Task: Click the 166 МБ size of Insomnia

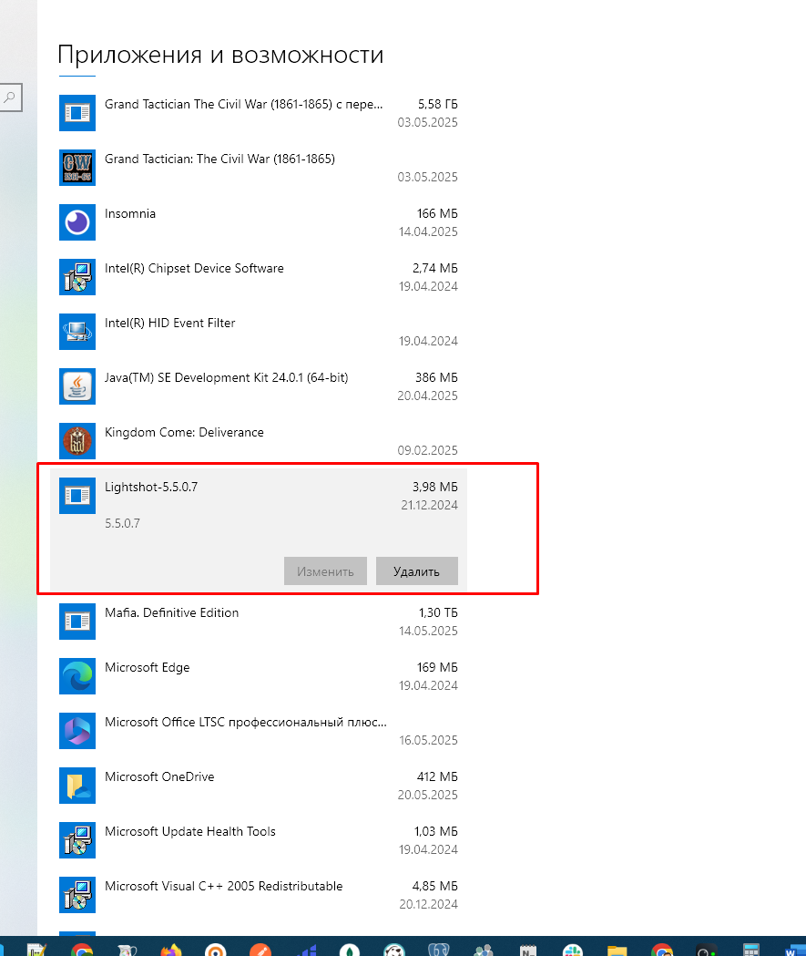Action: coord(437,213)
